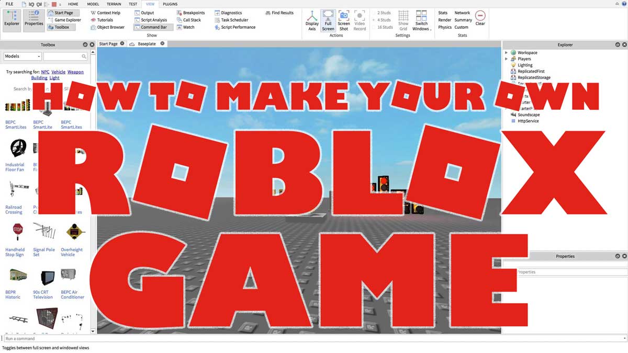Image resolution: width=628 pixels, height=353 pixels.
Task: Toggle the Properties panel button
Action: pyautogui.click(x=34, y=20)
